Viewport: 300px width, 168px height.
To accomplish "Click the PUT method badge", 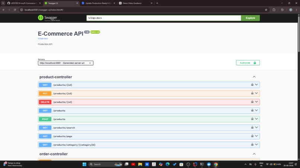I will (x=45, y=93).
